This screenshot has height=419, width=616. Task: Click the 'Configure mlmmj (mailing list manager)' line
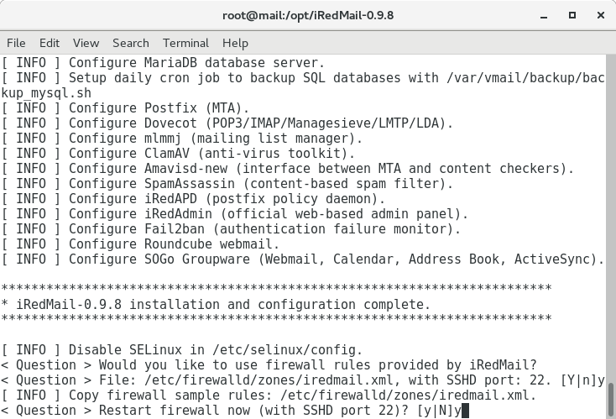(x=182, y=139)
